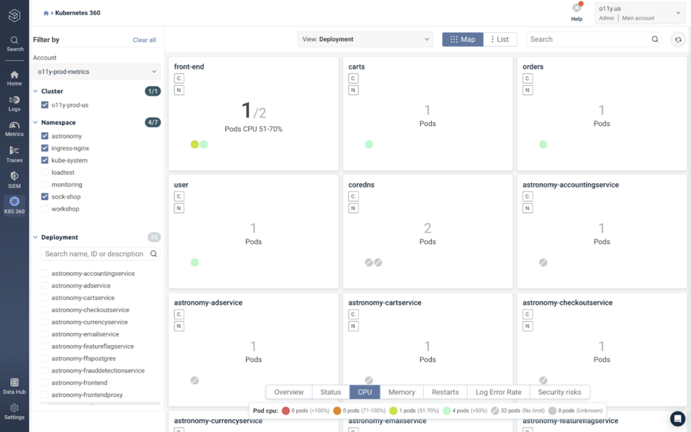This screenshot has height=432, width=691.
Task: Collapse the Namespace filter section
Action: (x=35, y=122)
